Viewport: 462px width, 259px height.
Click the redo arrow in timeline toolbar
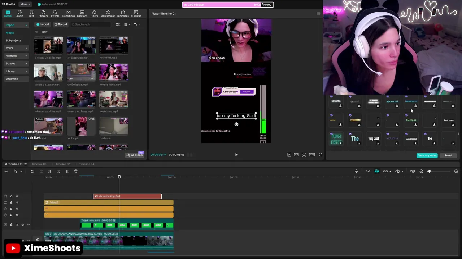tap(41, 171)
